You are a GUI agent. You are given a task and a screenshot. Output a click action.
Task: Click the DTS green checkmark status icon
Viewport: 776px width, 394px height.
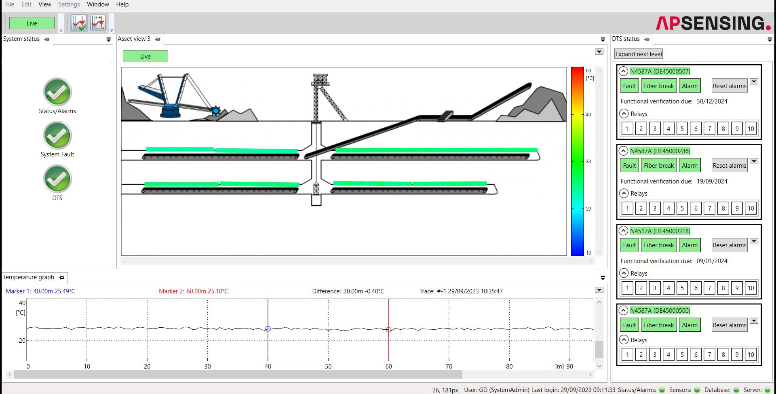(57, 179)
